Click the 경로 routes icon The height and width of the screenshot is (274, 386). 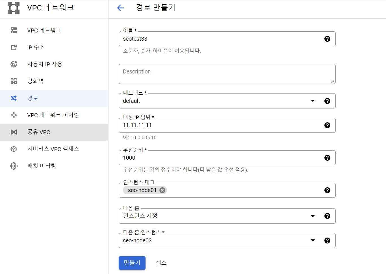(x=14, y=98)
